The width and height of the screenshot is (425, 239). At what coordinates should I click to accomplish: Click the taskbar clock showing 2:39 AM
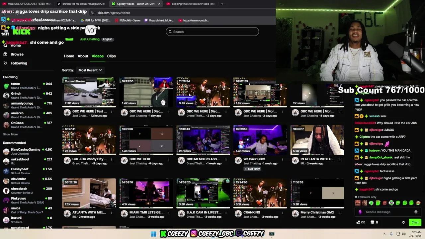coord(415,234)
